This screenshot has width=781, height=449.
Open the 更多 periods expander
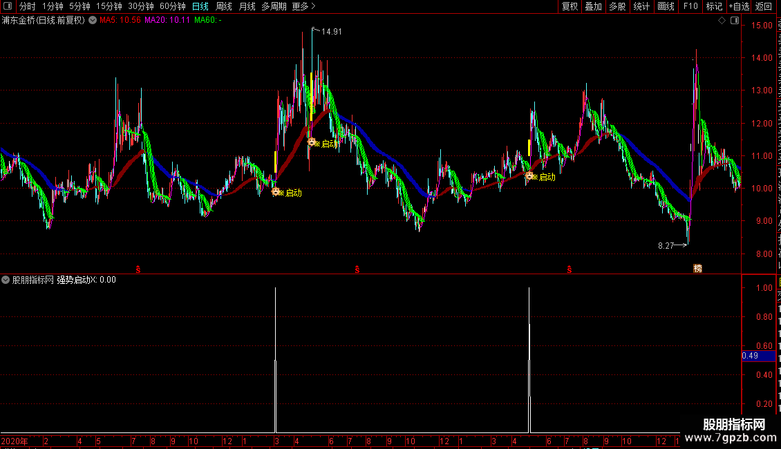tap(303, 6)
